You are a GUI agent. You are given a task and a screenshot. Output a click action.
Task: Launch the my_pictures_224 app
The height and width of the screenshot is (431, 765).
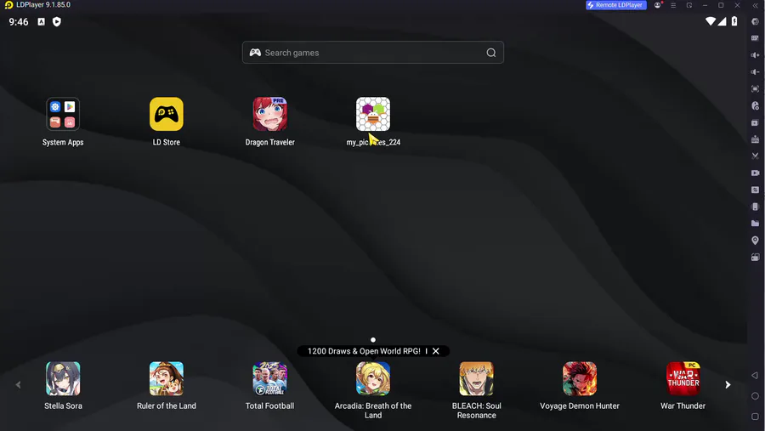point(373,114)
